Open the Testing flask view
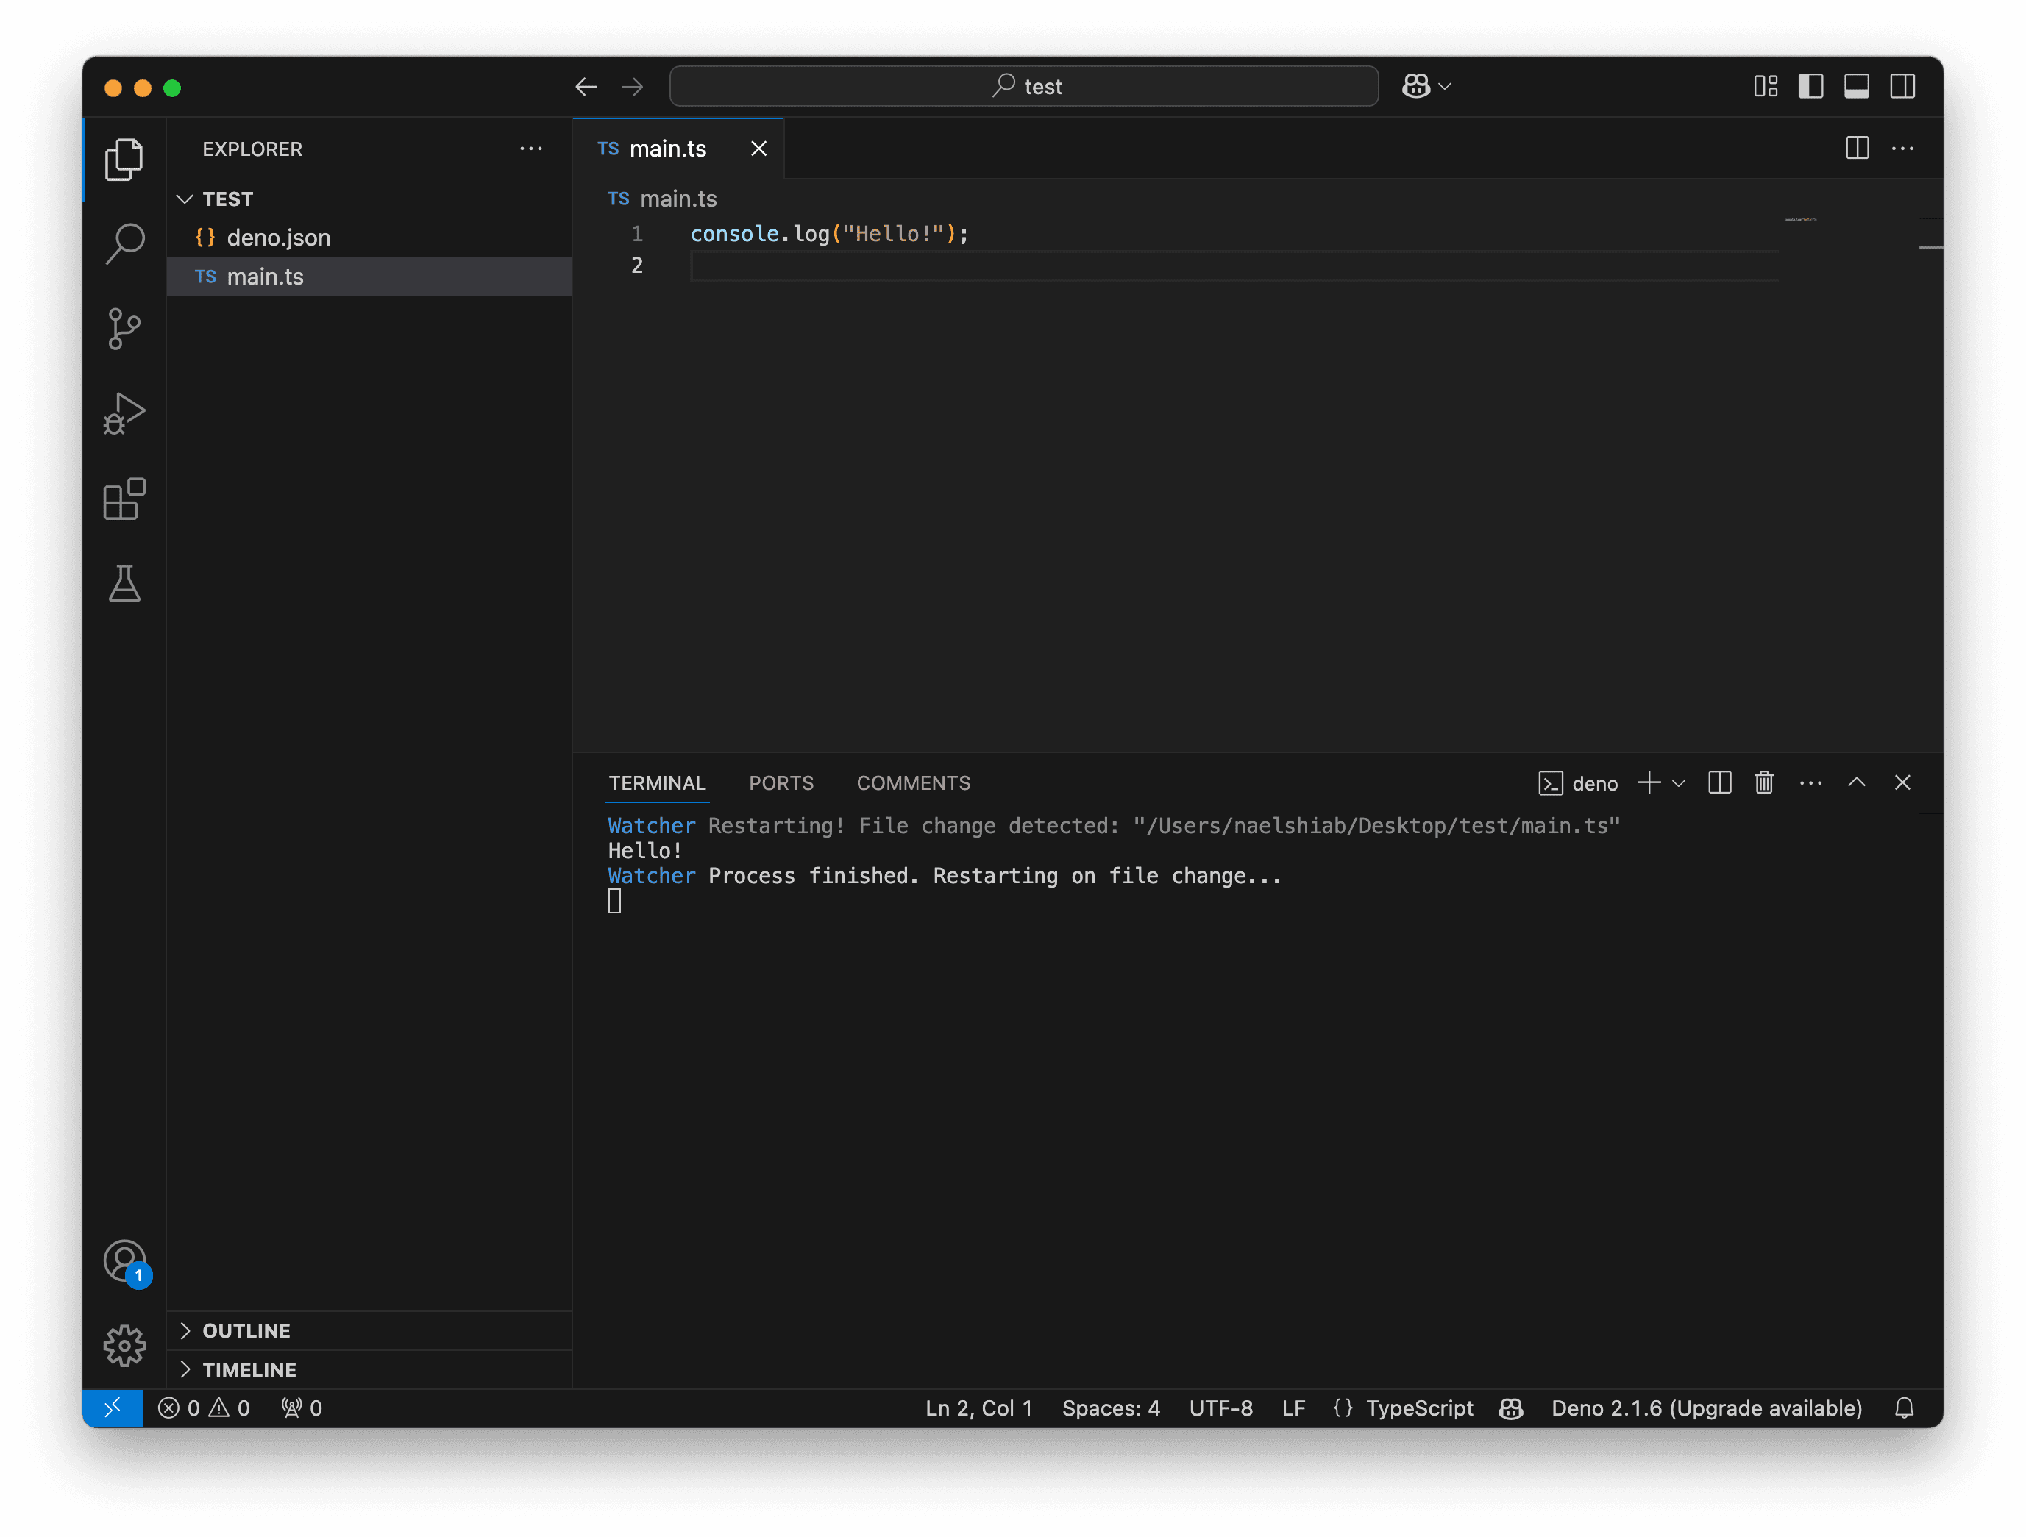Image resolution: width=2026 pixels, height=1537 pixels. click(124, 583)
